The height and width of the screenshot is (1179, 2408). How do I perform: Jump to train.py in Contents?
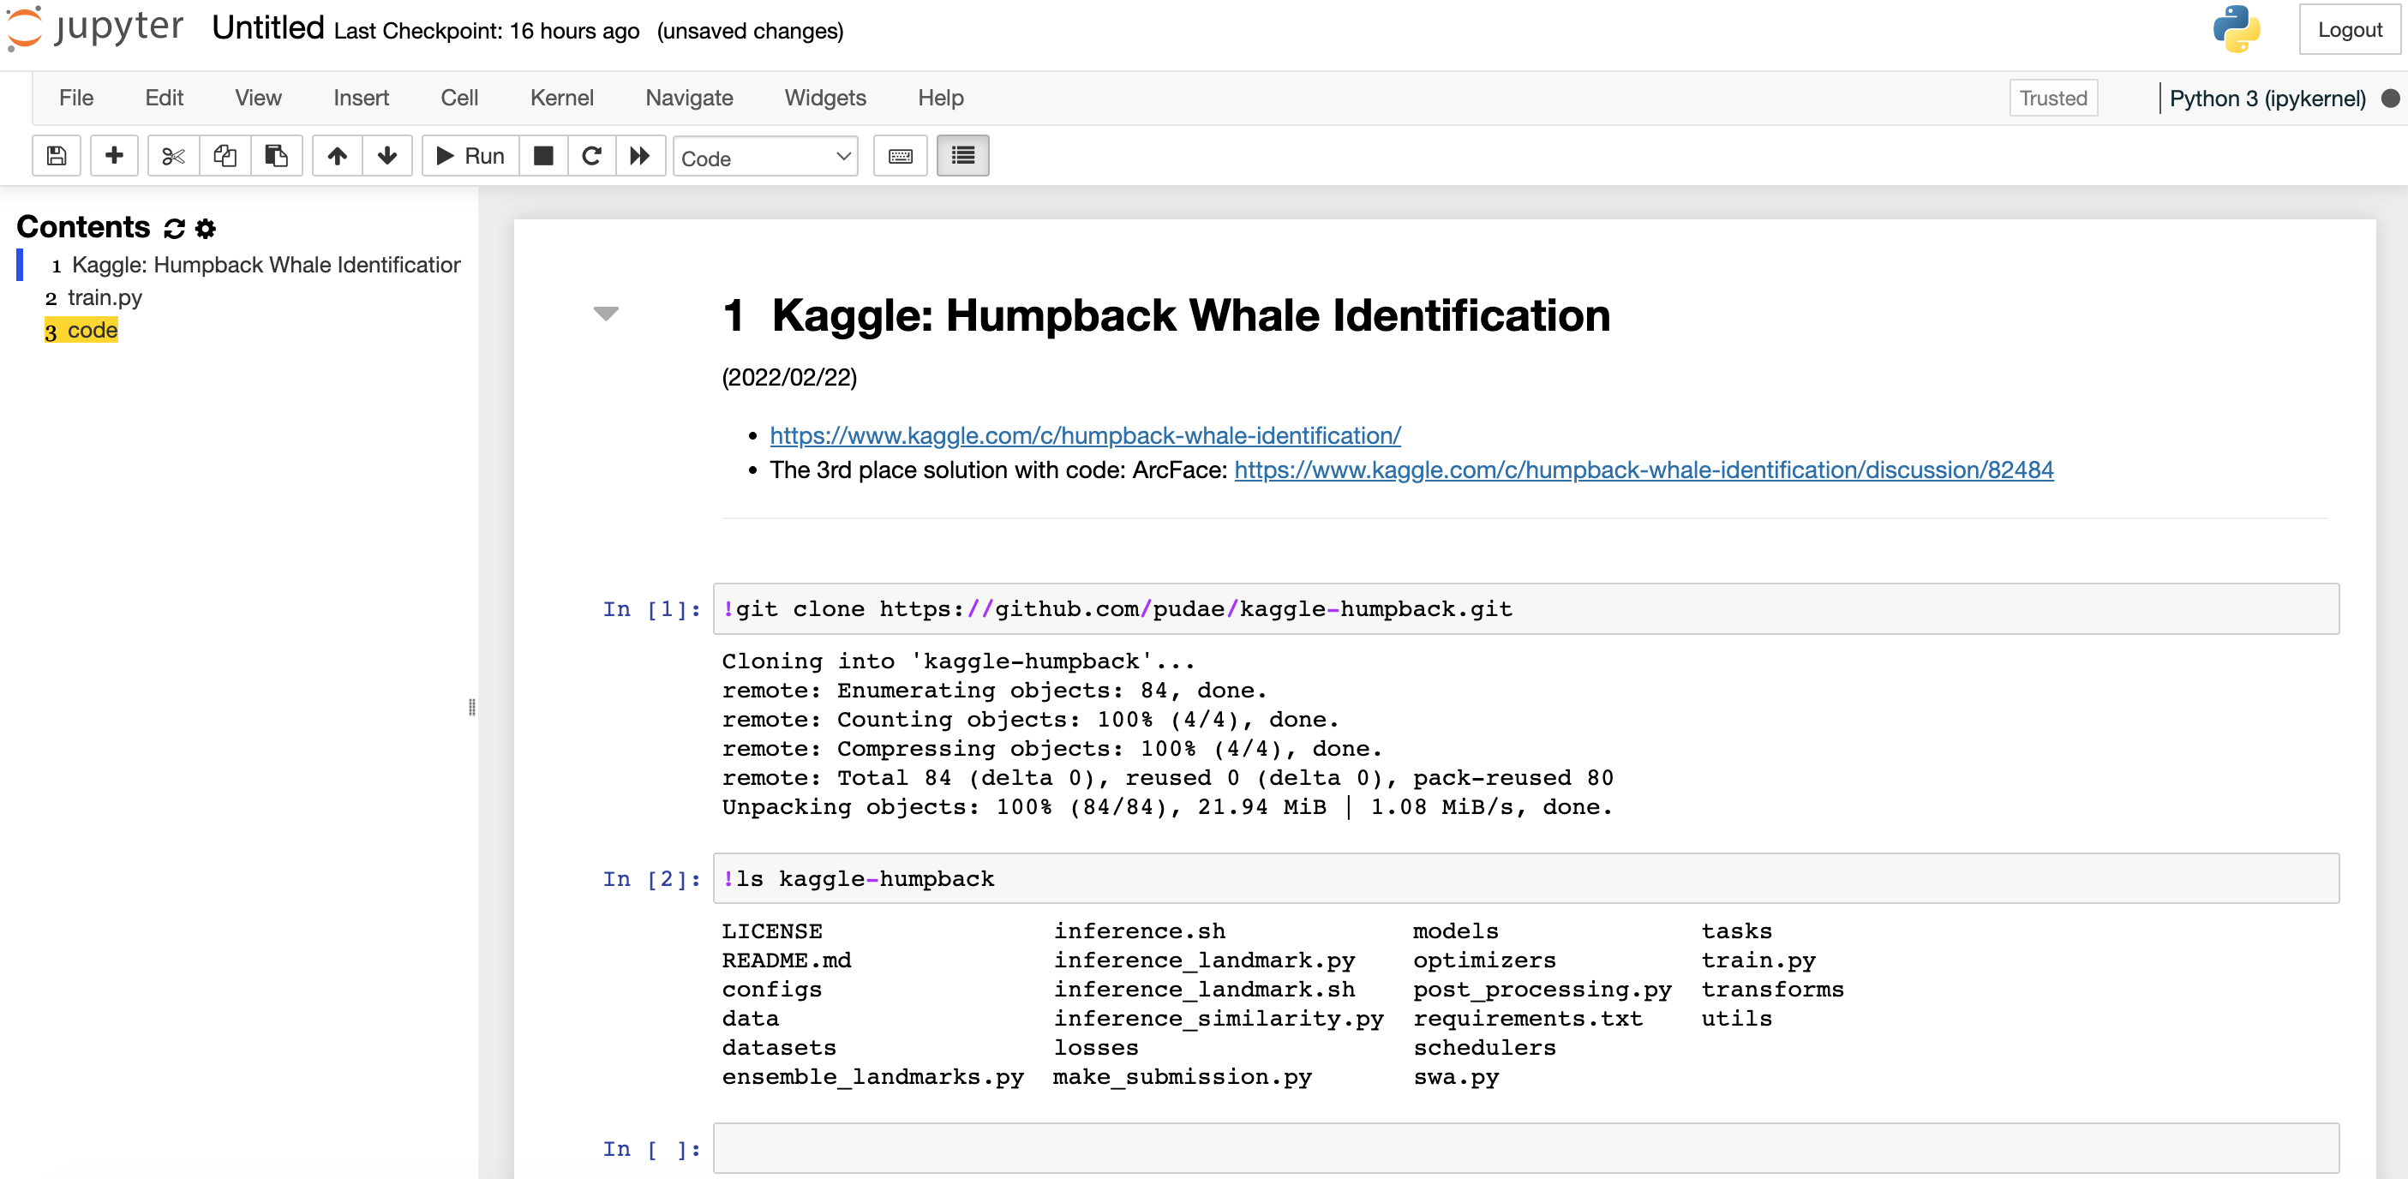105,297
